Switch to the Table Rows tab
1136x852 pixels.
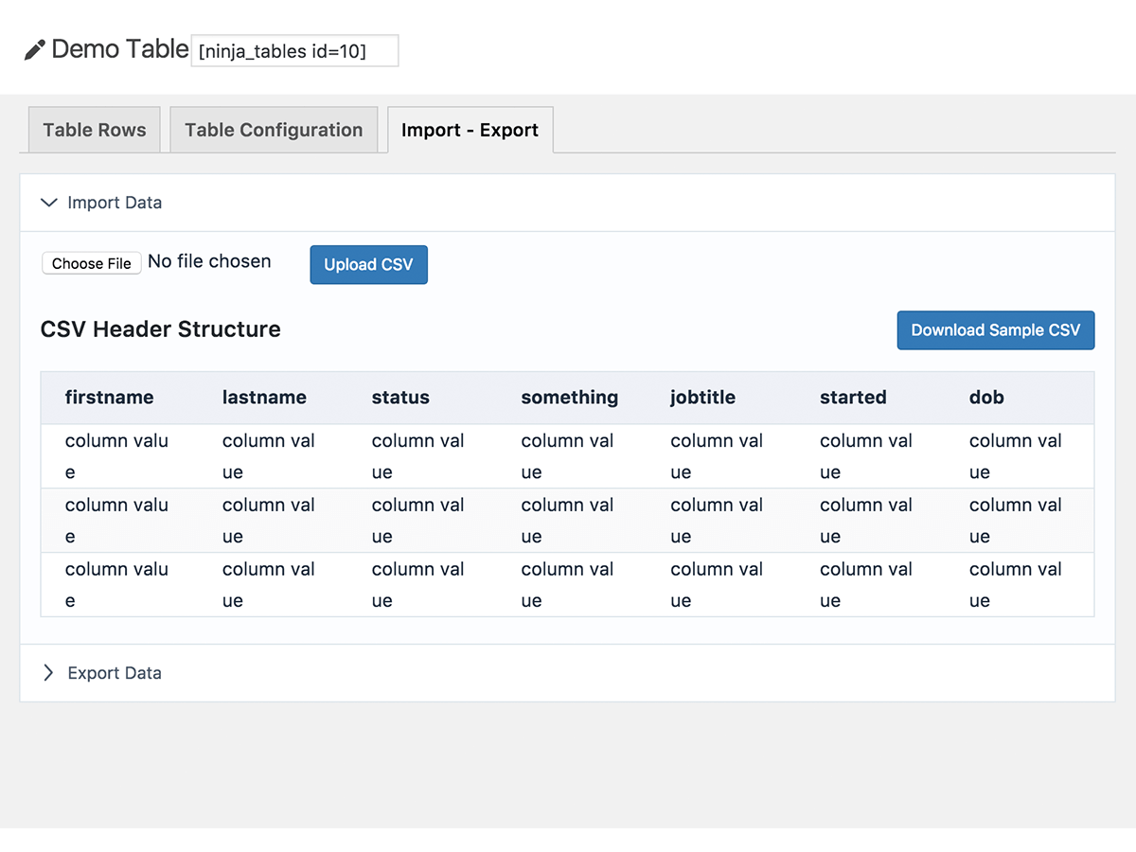point(94,130)
